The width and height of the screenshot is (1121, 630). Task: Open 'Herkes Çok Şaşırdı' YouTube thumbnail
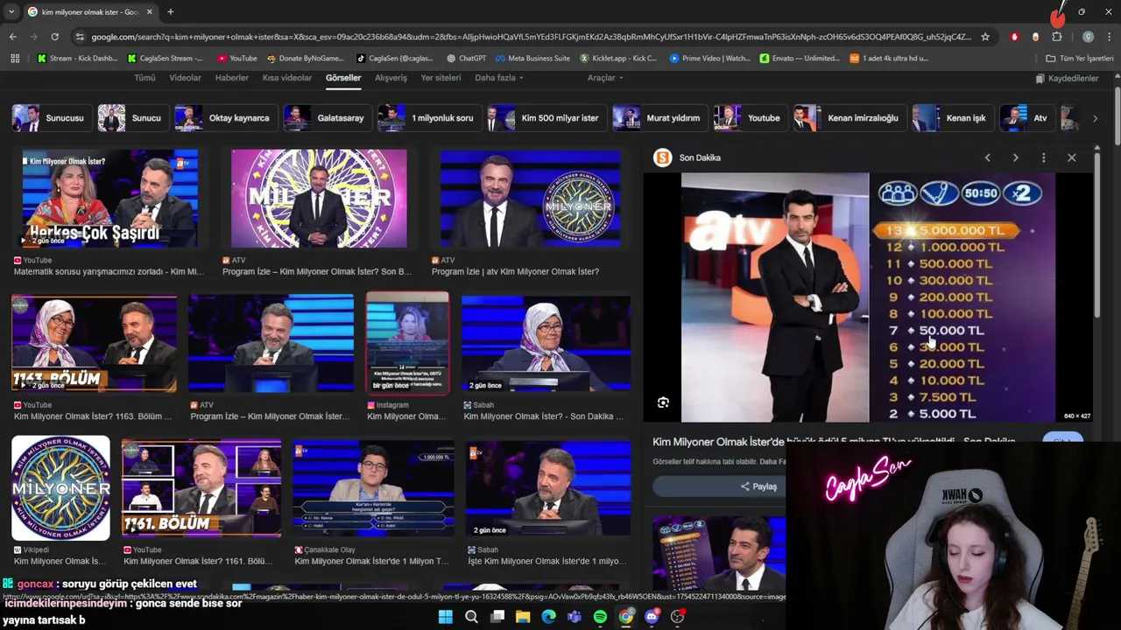coord(110,199)
